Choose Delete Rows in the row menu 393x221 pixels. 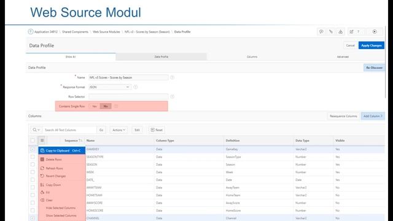(61, 160)
